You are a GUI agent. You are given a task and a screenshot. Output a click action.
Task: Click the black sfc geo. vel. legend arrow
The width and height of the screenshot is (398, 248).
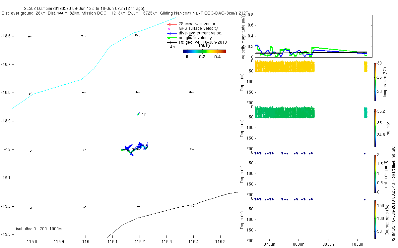(171, 43)
